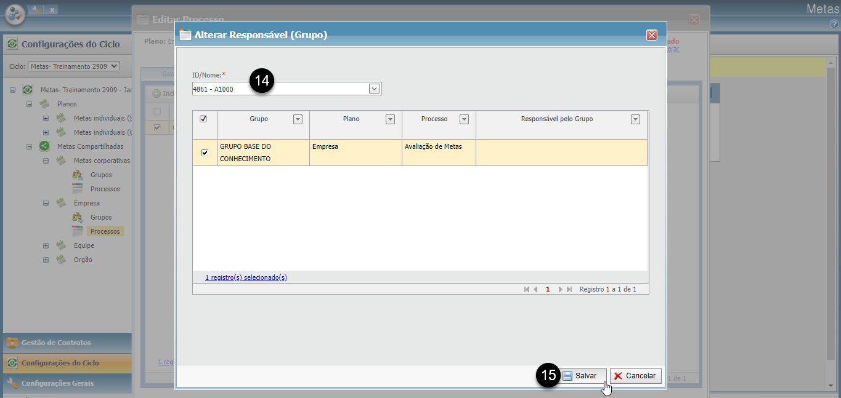Viewport: 841px width, 398px height.
Task: Uncheck the GRUPO BASE DO CONHECIMENTO row checkbox
Action: coord(205,153)
